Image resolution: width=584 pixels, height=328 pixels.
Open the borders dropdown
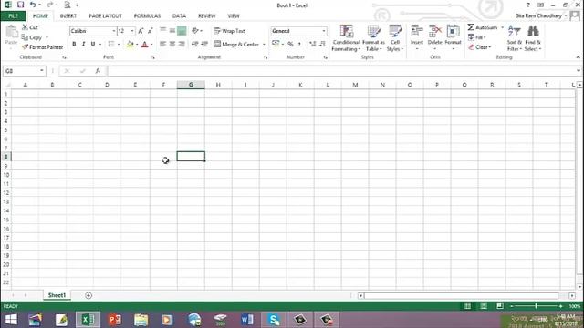[119, 45]
